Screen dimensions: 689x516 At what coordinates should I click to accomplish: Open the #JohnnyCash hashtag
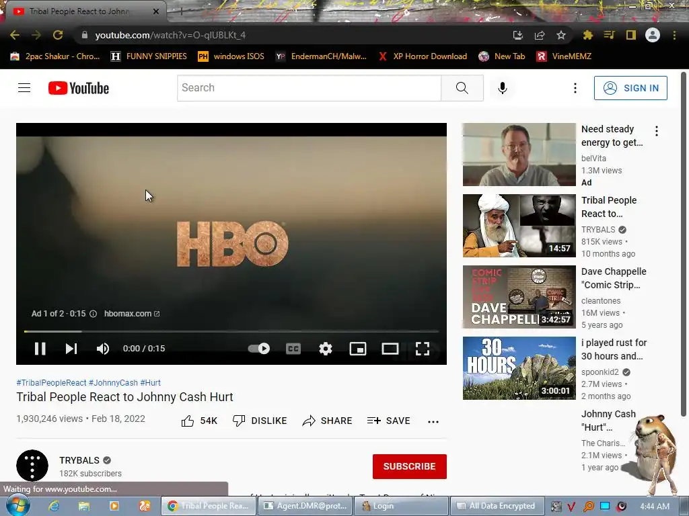[113, 382]
